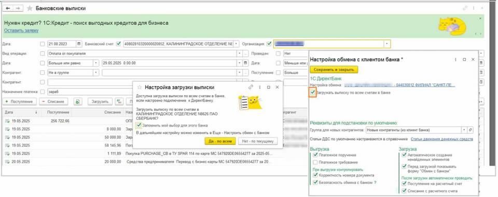Expand Группа для новых контрагентов dropdown
498x197 pixels.
[464, 130]
